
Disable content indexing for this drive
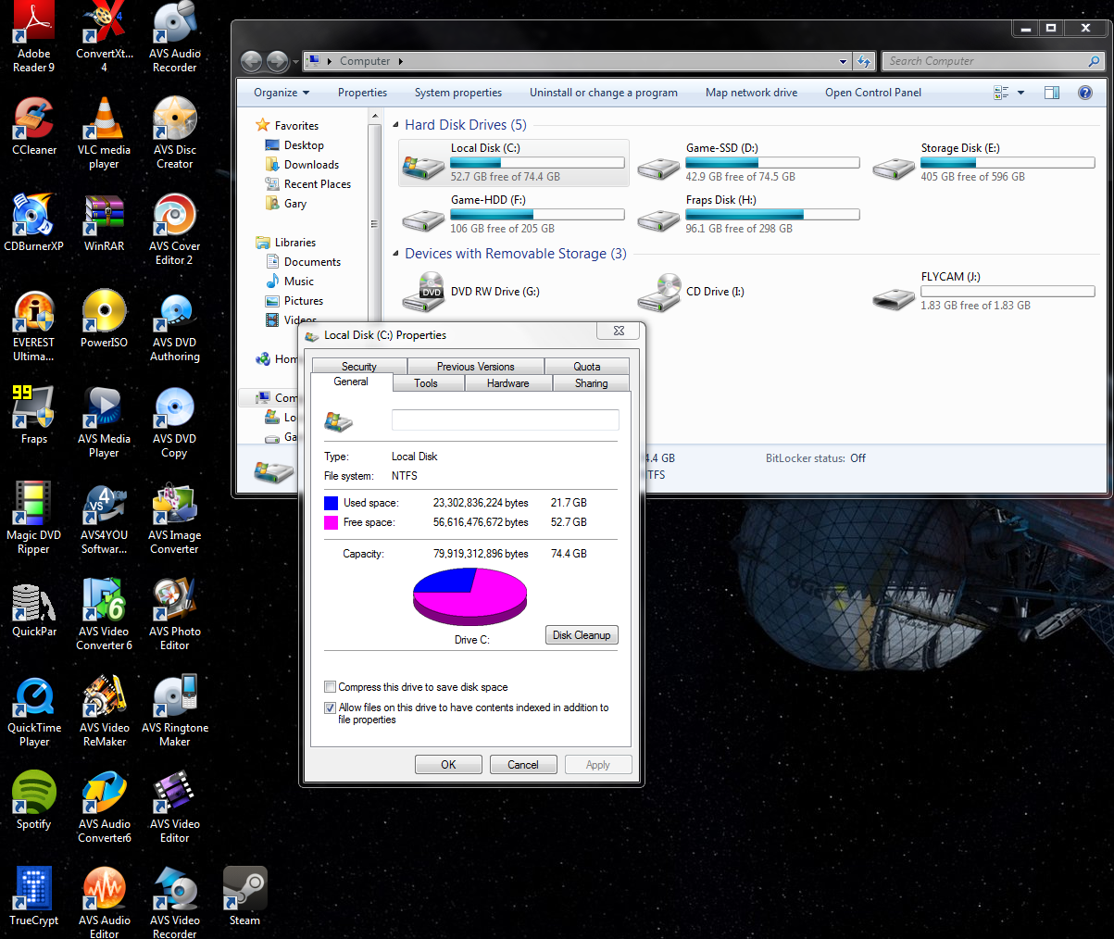[x=330, y=707]
